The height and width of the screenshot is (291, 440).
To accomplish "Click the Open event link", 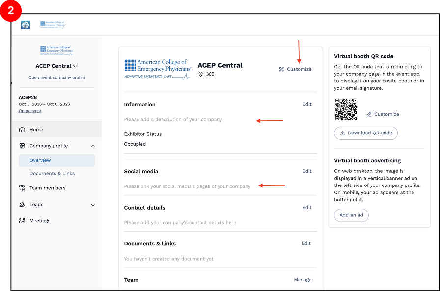I will coord(30,111).
